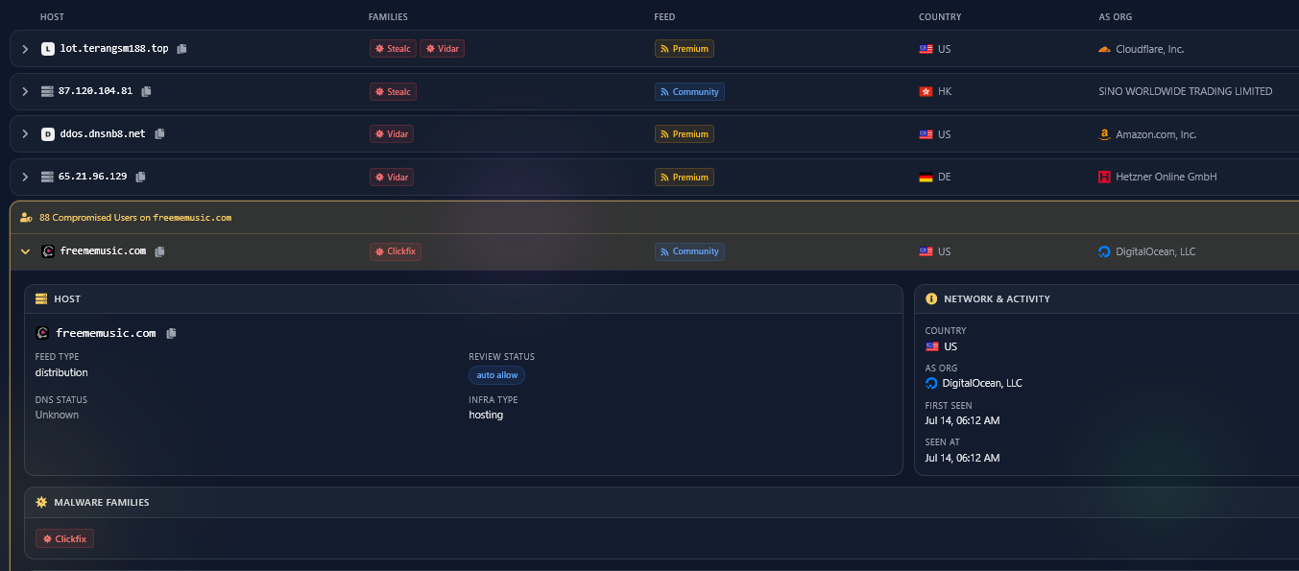The image size is (1299, 571).
Task: Click the Hetzner logo icon
Action: 1105,178
